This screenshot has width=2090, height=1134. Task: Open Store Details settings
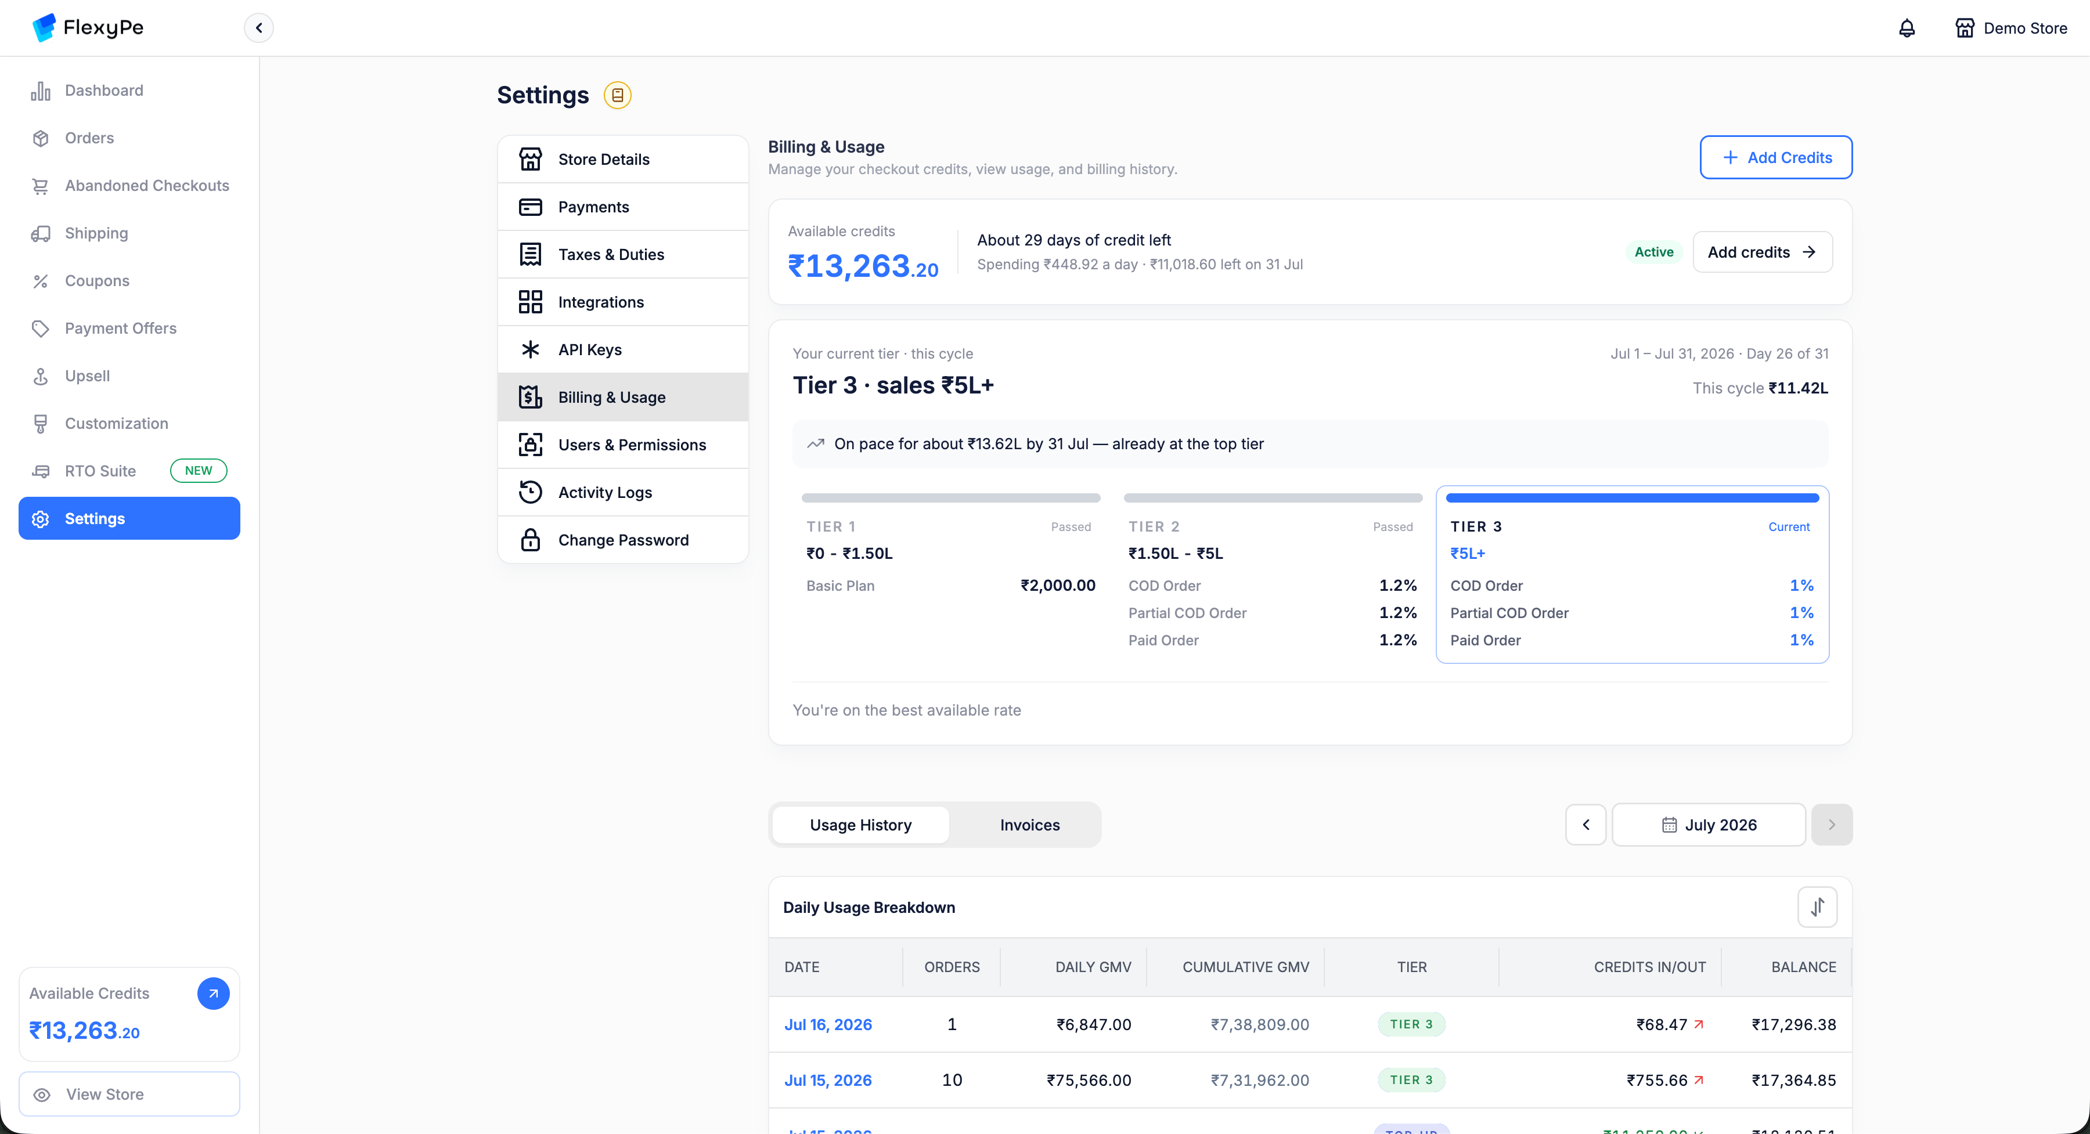(x=623, y=160)
